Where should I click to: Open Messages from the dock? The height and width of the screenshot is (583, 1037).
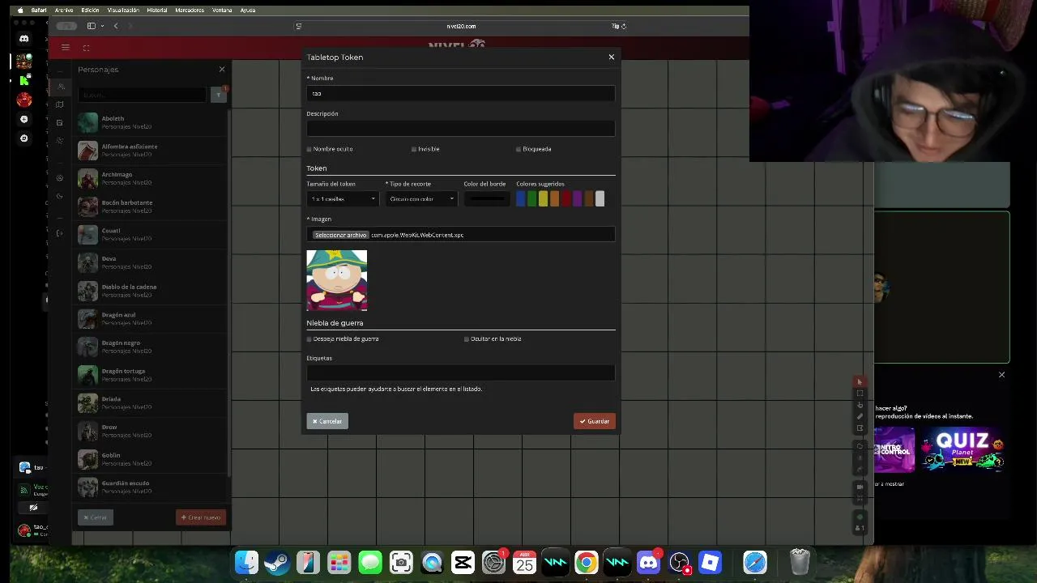coord(370,562)
